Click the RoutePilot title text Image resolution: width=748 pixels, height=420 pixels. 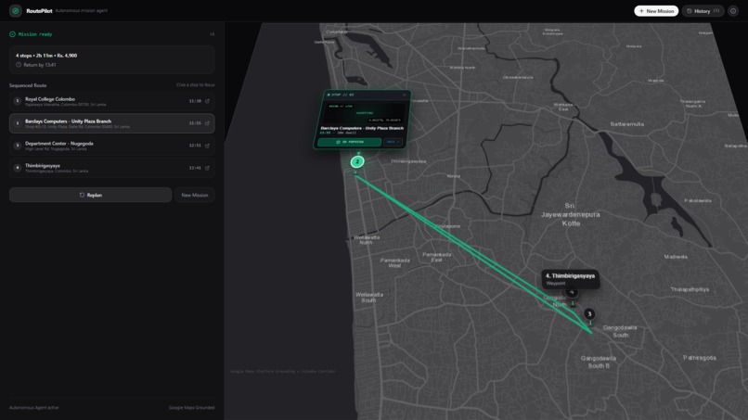(x=39, y=10)
